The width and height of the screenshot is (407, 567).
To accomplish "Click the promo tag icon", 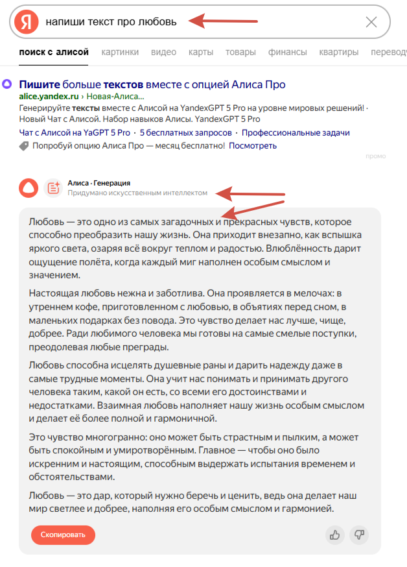I will [24, 146].
